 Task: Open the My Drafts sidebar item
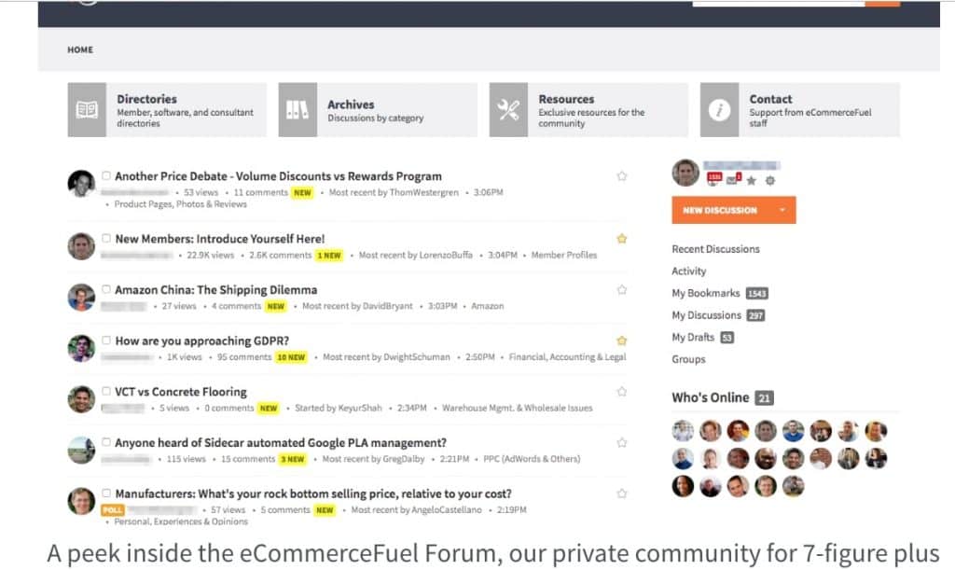pos(693,337)
